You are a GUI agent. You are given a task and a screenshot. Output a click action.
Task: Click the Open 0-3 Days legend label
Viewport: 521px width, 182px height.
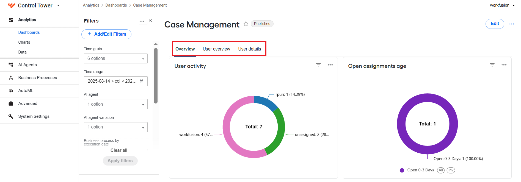pyautogui.click(x=421, y=170)
